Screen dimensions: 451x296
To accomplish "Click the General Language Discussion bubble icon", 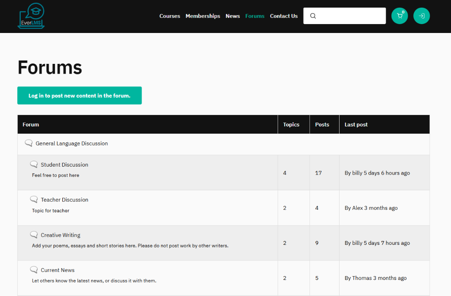I will point(28,143).
